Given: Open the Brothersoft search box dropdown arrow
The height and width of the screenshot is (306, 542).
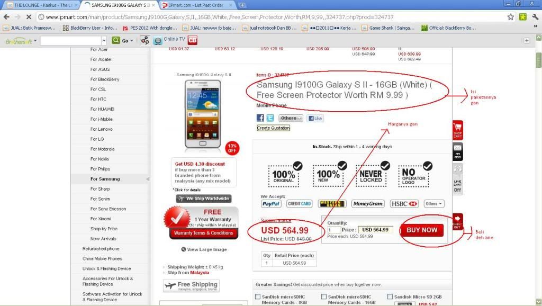Looking at the screenshot, I should 104,41.
